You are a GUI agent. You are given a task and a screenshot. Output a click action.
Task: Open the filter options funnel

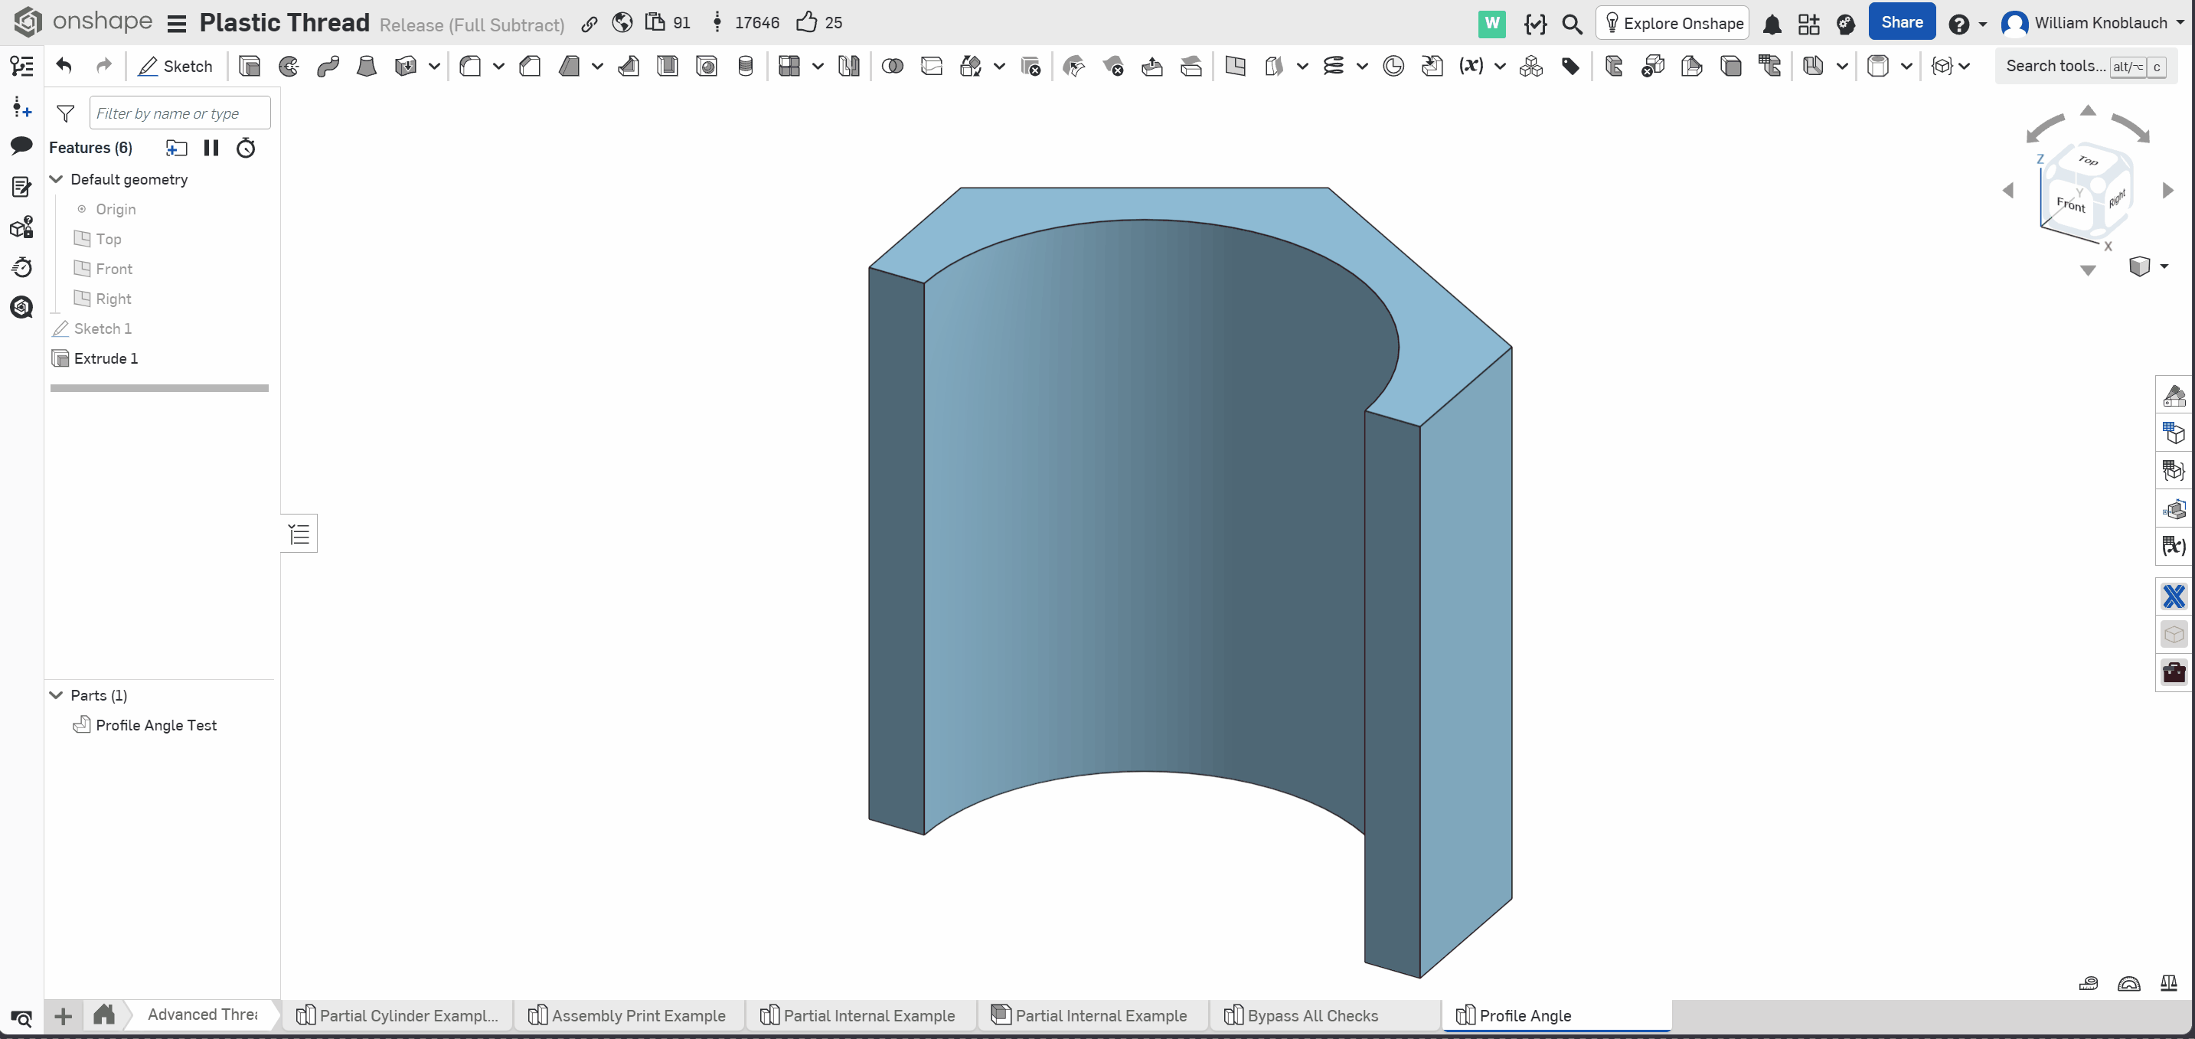(x=66, y=113)
